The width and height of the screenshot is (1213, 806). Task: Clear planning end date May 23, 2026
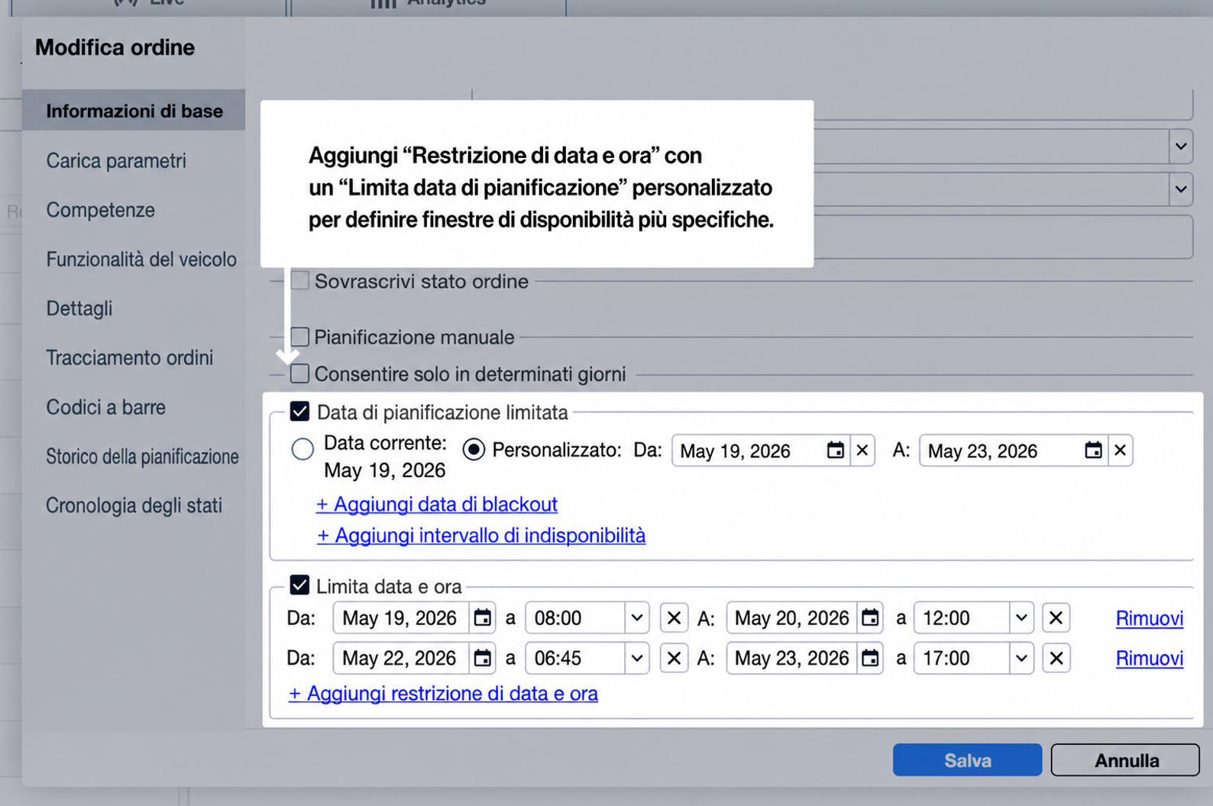[1120, 450]
